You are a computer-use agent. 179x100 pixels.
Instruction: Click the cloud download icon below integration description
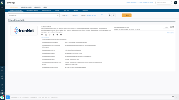coord(57,35)
